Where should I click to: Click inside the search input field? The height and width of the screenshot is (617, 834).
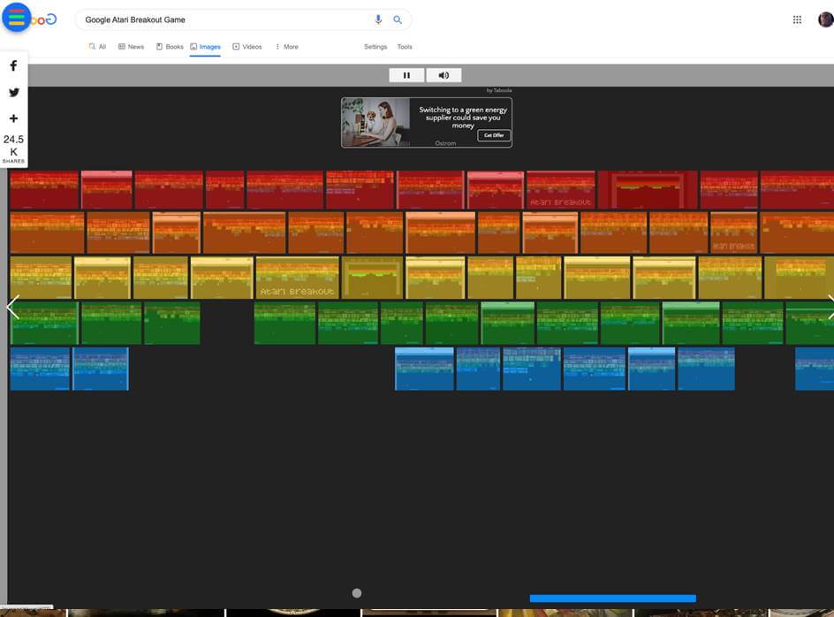coord(221,18)
